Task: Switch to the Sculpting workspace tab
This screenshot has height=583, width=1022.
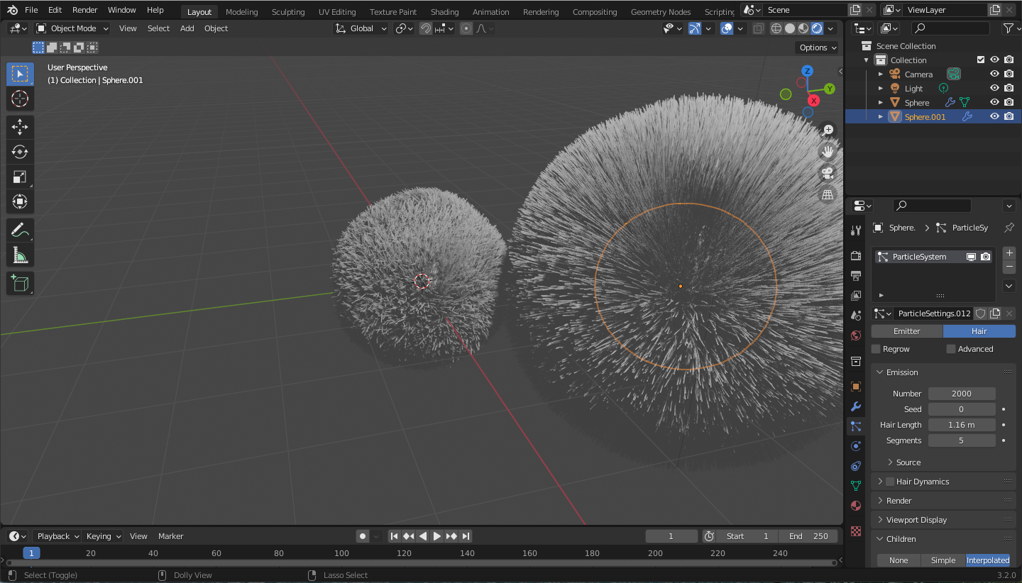Action: click(x=288, y=12)
